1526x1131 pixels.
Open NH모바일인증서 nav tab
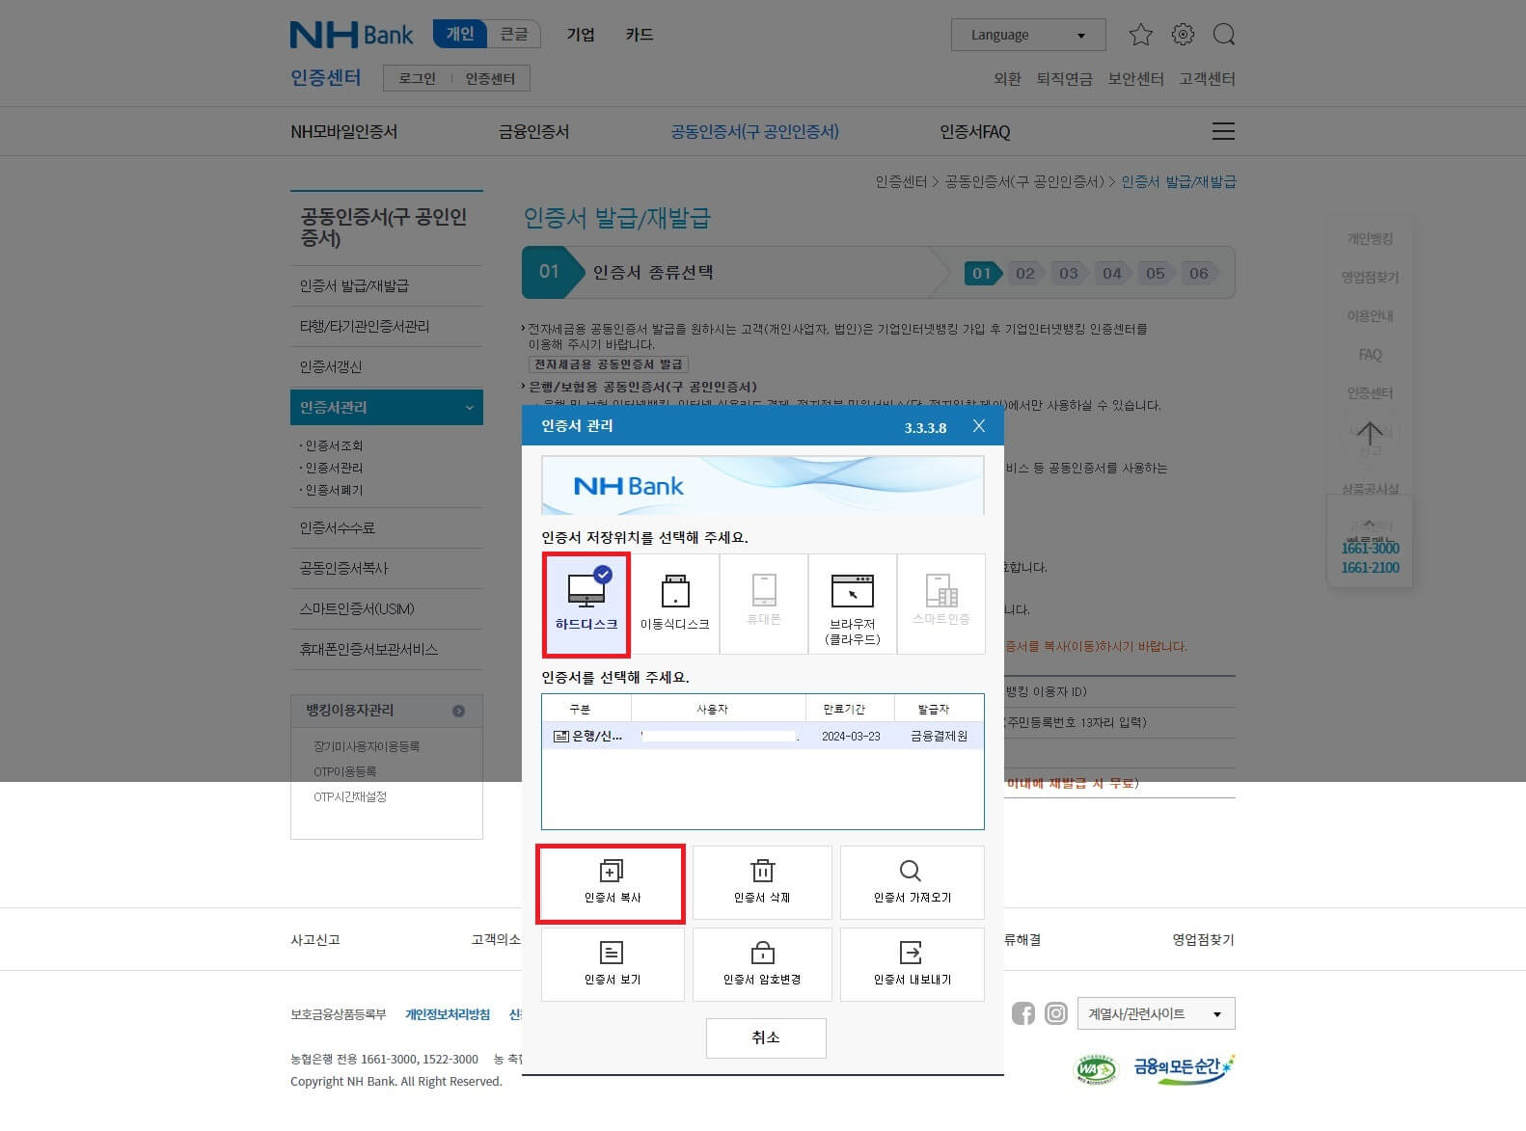(x=344, y=131)
